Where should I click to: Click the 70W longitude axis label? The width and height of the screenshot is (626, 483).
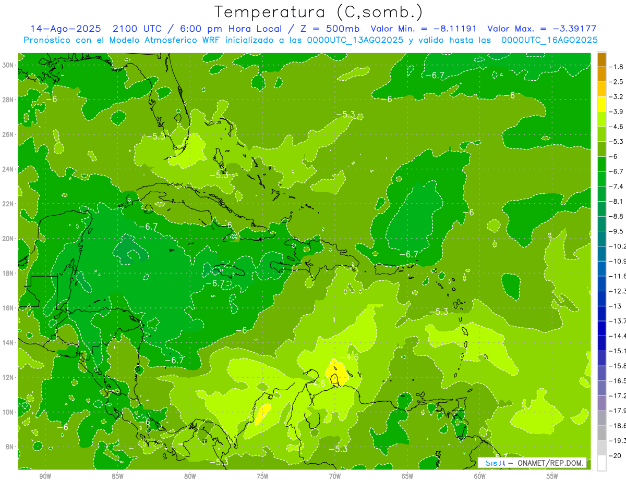[335, 476]
